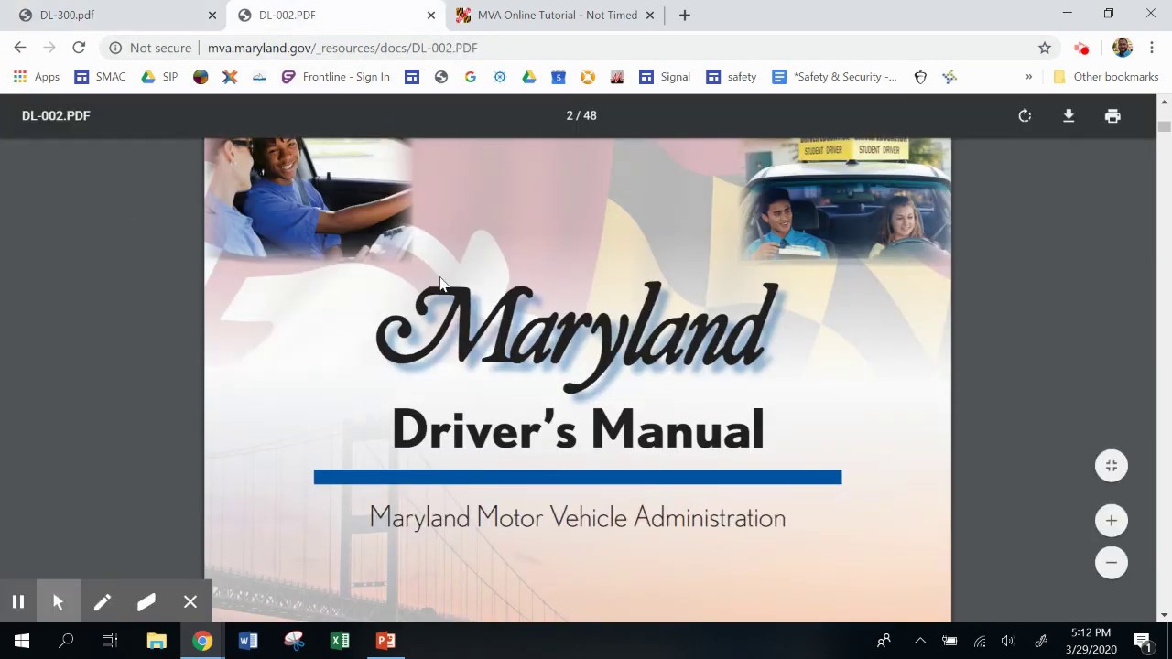
Task: Open the safety bookmark
Action: tap(731, 77)
